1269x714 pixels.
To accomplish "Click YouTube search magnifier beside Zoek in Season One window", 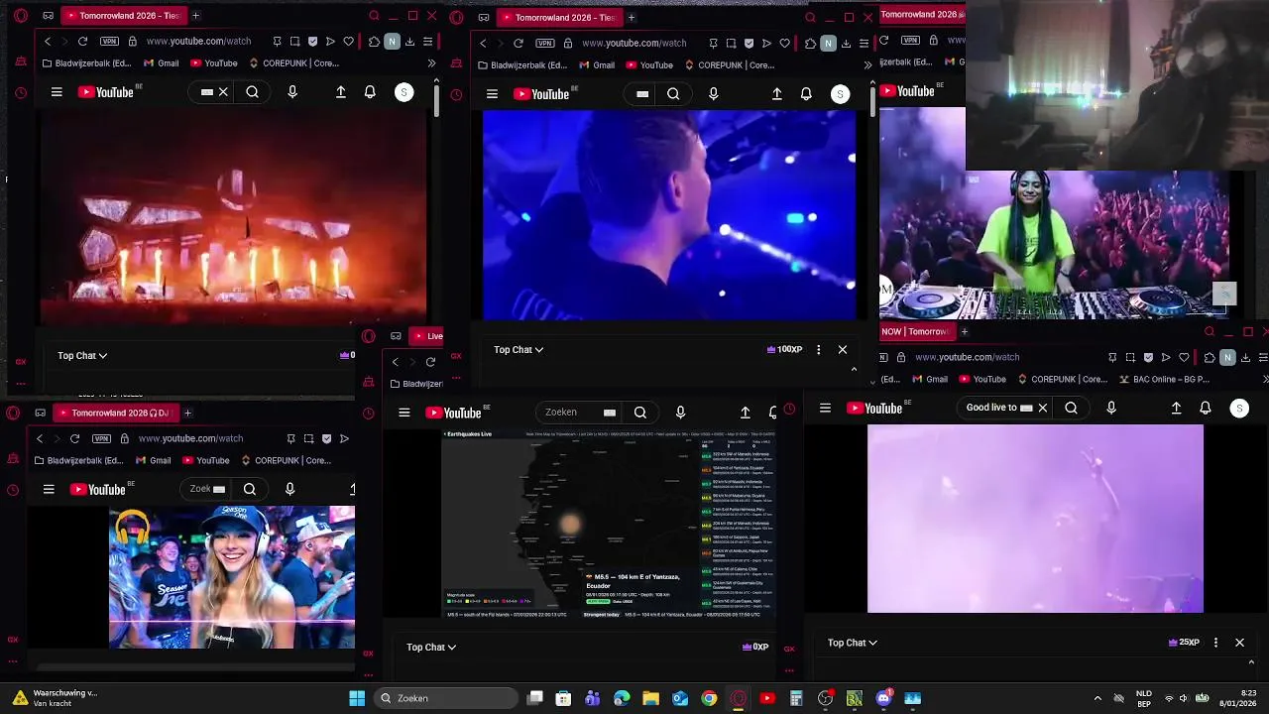I will (x=250, y=489).
